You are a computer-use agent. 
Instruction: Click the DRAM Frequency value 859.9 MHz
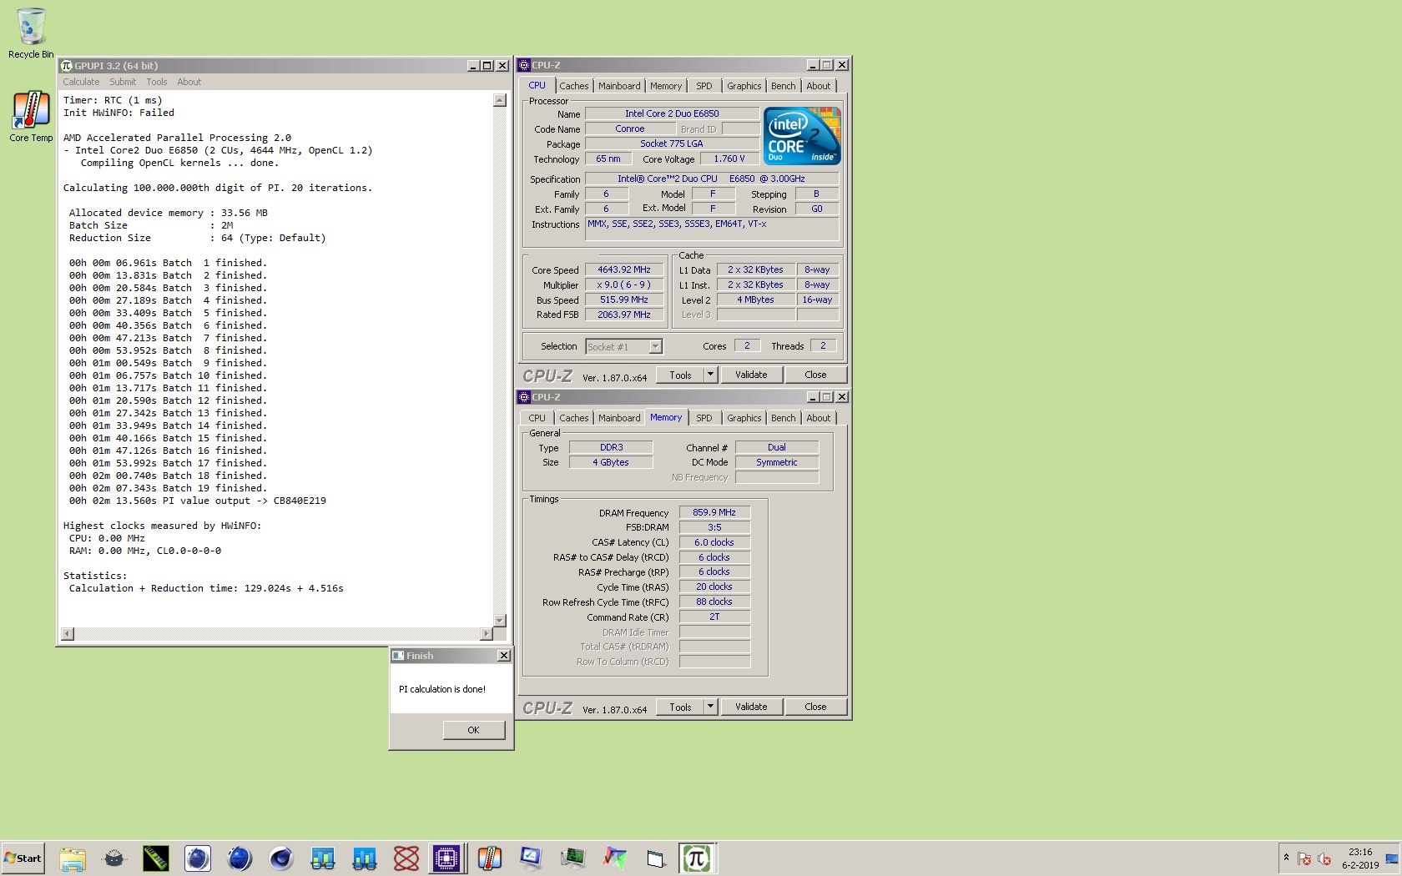click(x=714, y=512)
